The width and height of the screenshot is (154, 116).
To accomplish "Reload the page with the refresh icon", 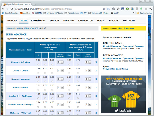I will point(12,9).
